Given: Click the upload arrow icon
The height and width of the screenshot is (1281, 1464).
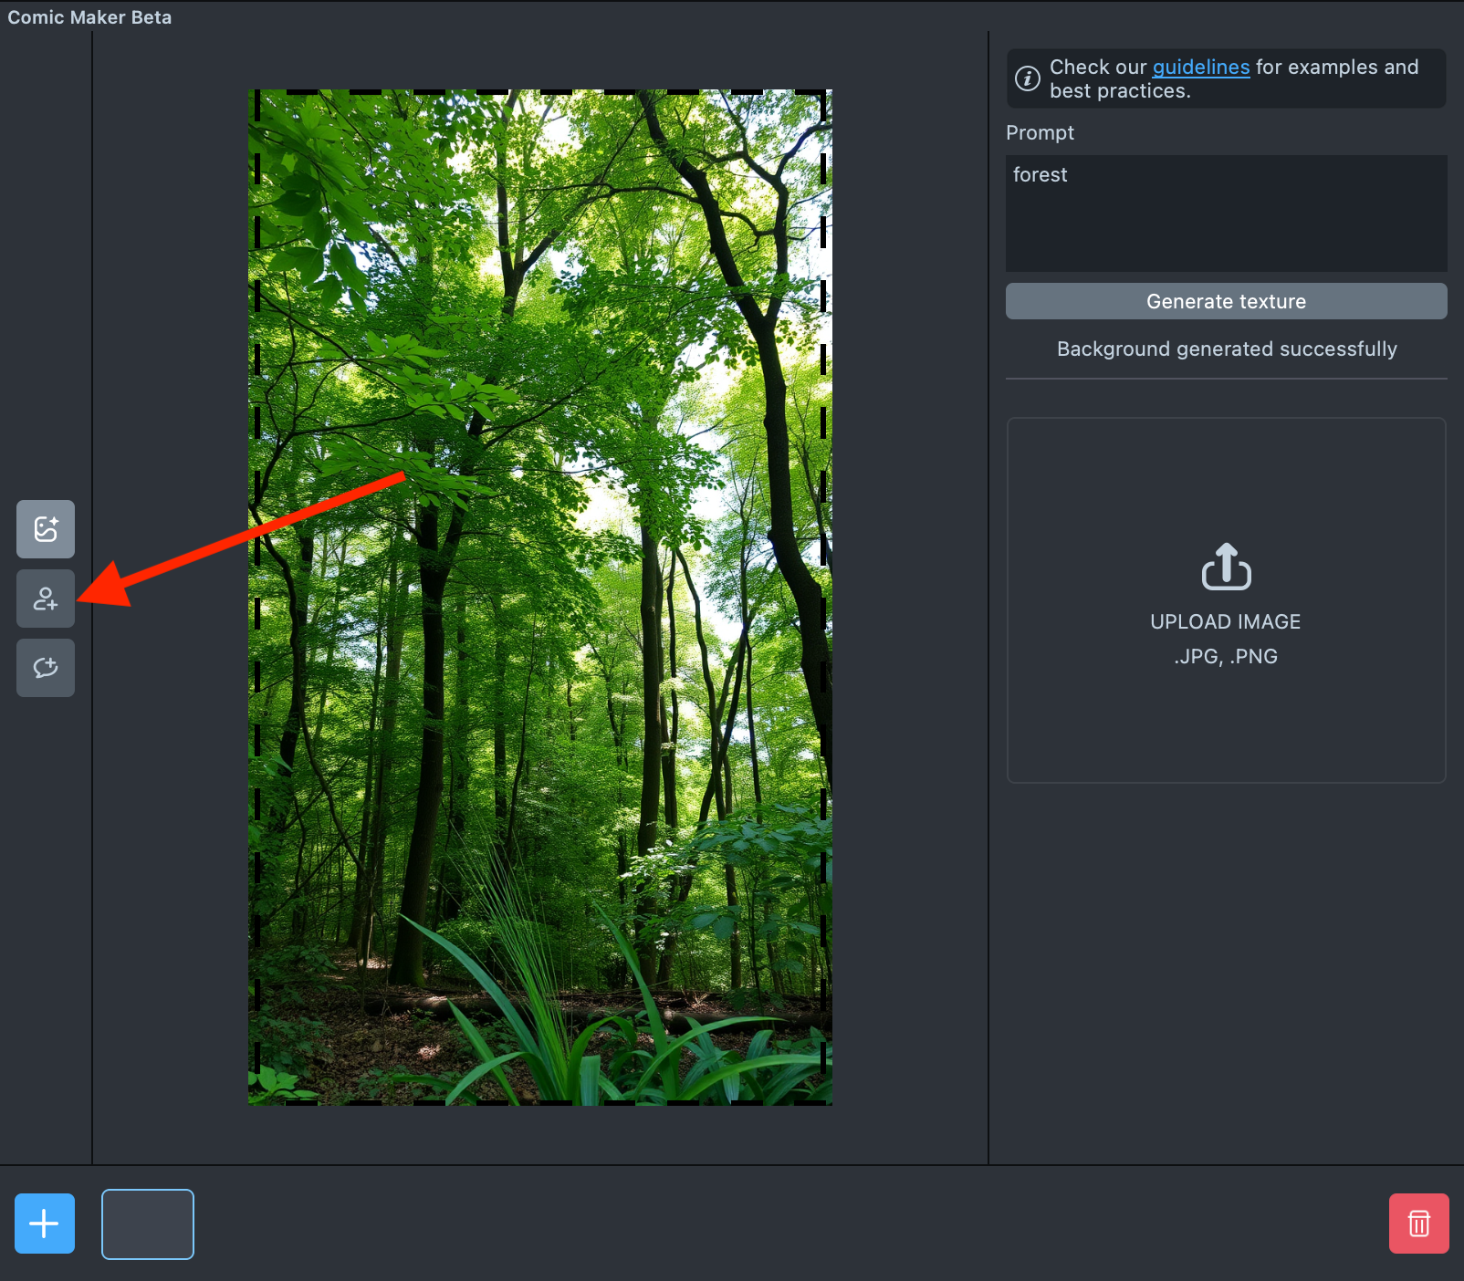Looking at the screenshot, I should (1226, 567).
